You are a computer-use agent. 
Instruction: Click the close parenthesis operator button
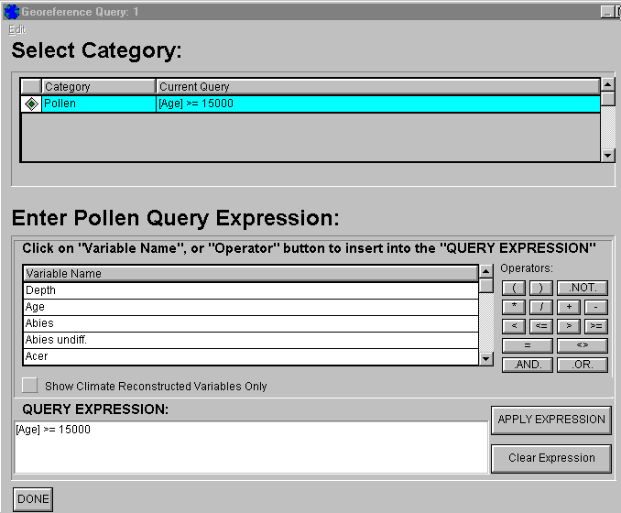coord(540,288)
